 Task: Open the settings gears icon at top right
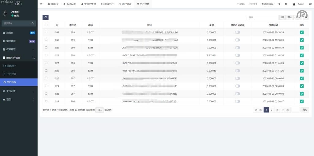pyautogui.click(x=310, y=4)
